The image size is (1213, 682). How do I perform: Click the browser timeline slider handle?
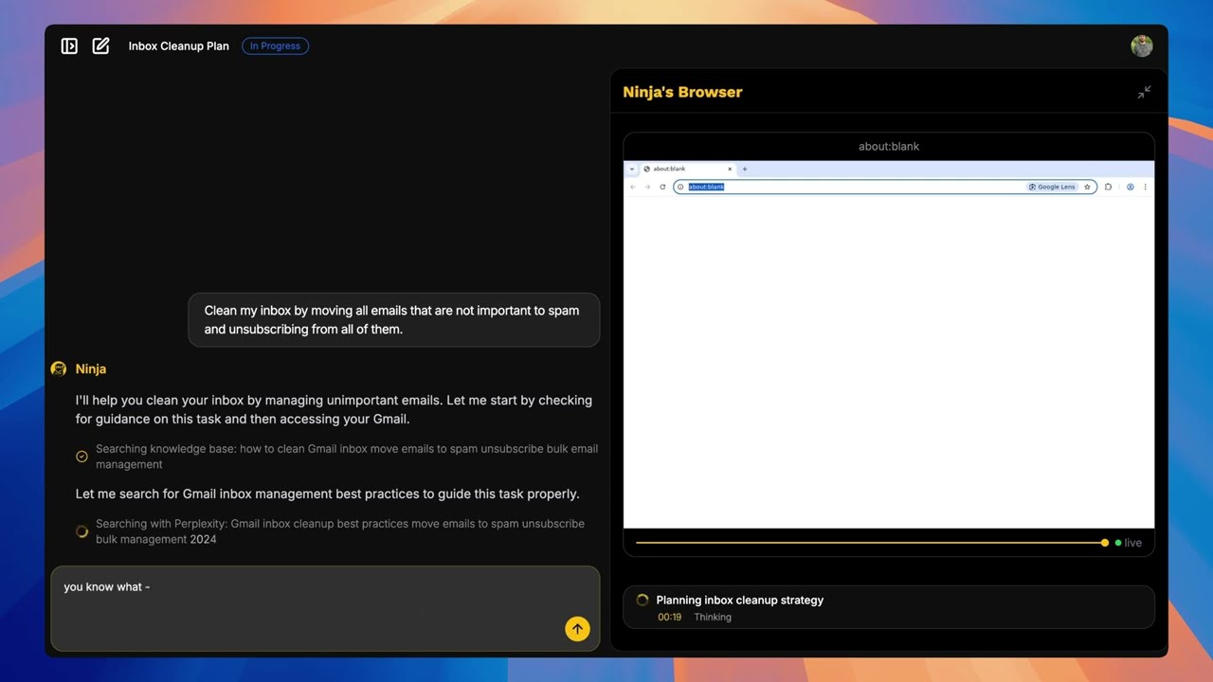(x=1105, y=543)
